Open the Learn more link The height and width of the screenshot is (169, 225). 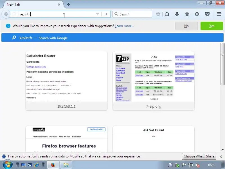(124, 26)
